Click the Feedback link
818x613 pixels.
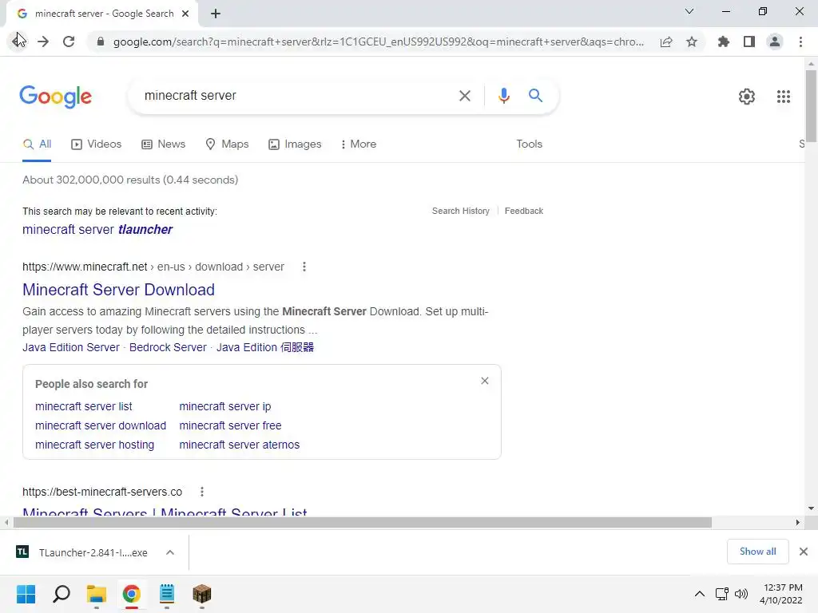point(524,211)
